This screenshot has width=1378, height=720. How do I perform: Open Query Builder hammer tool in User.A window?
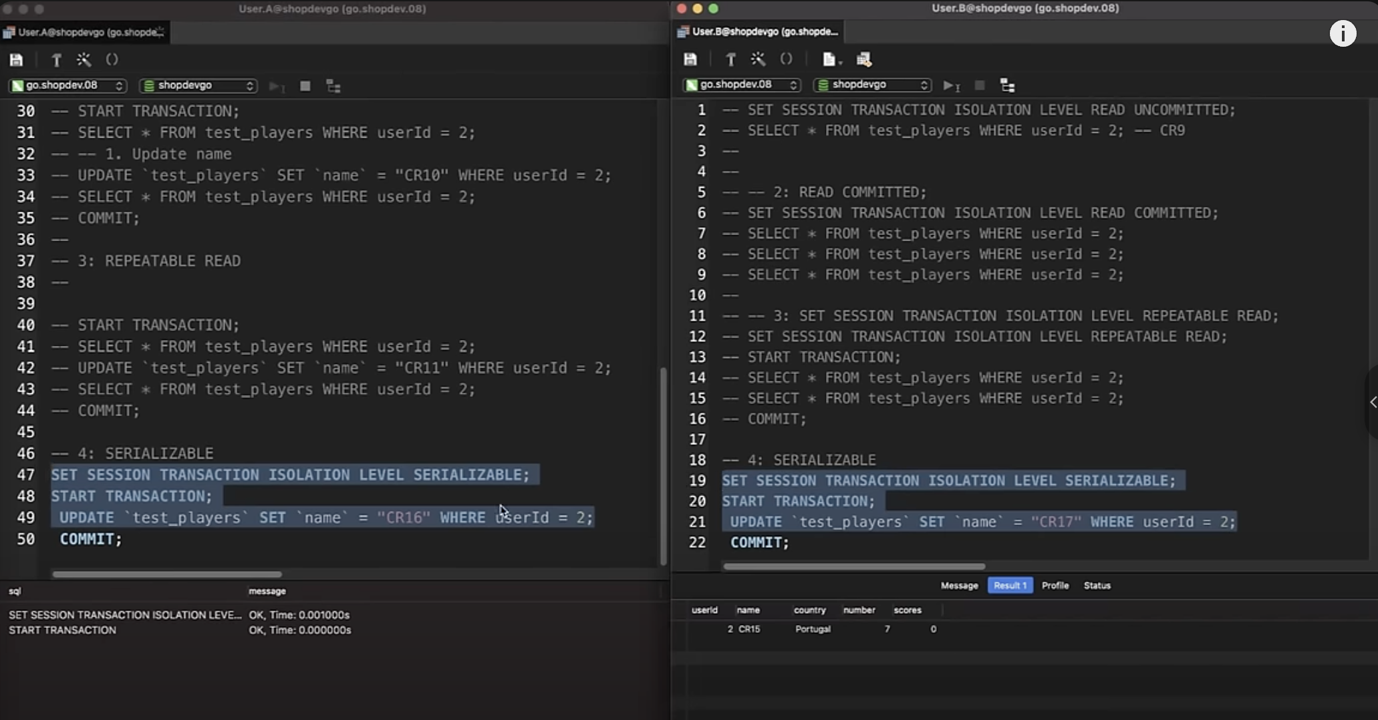(x=57, y=60)
